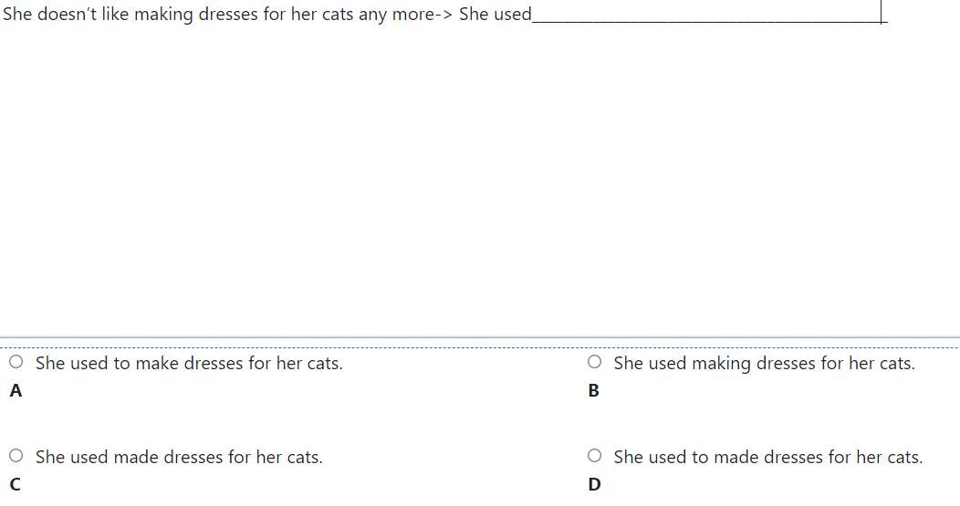Select radio button for option B
The image size is (960, 506).
[595, 363]
